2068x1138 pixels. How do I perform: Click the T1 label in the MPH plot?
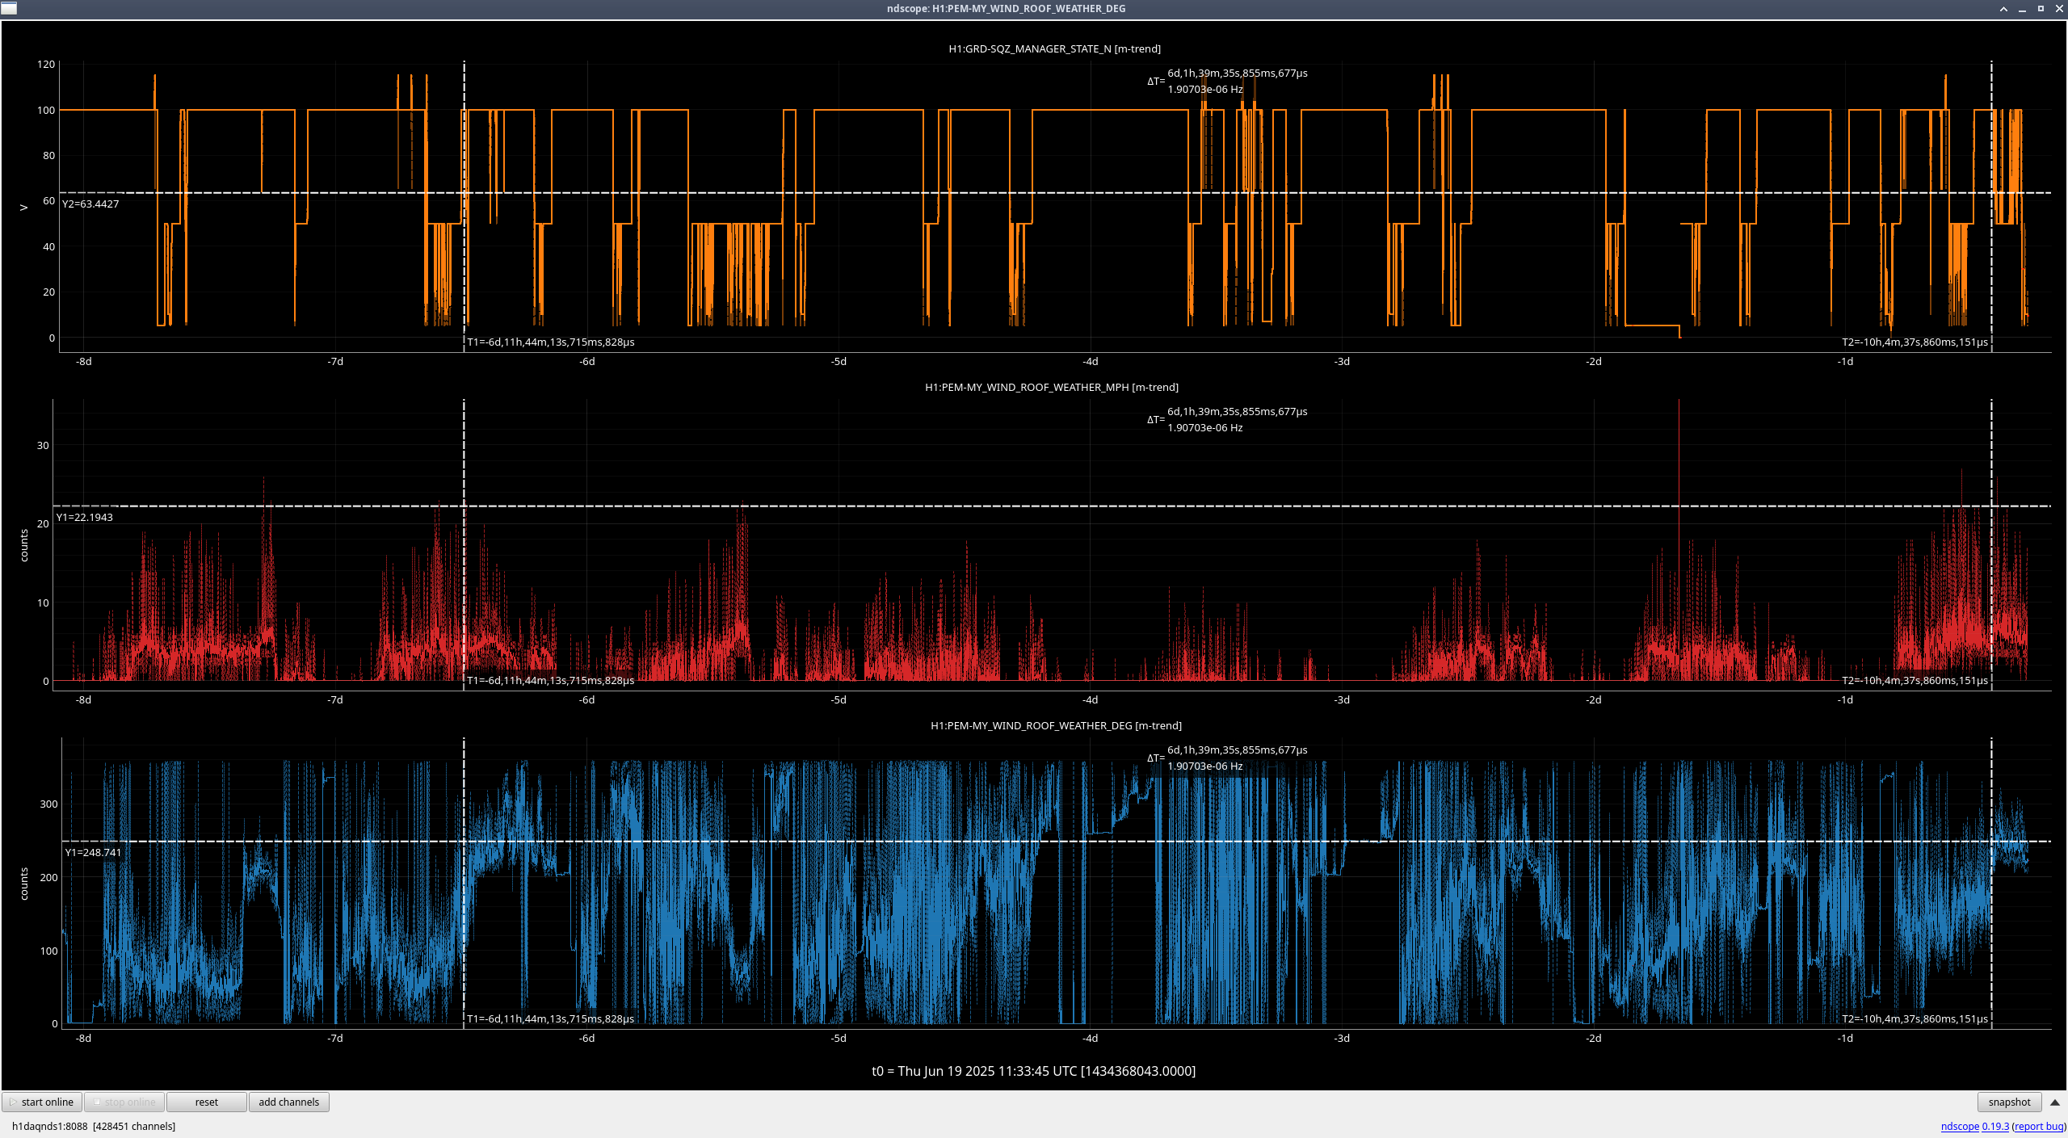pos(551,680)
